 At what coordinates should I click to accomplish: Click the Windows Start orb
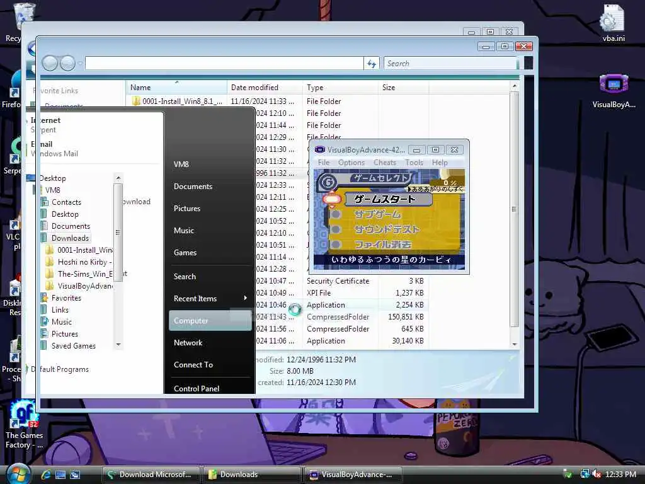click(x=18, y=474)
